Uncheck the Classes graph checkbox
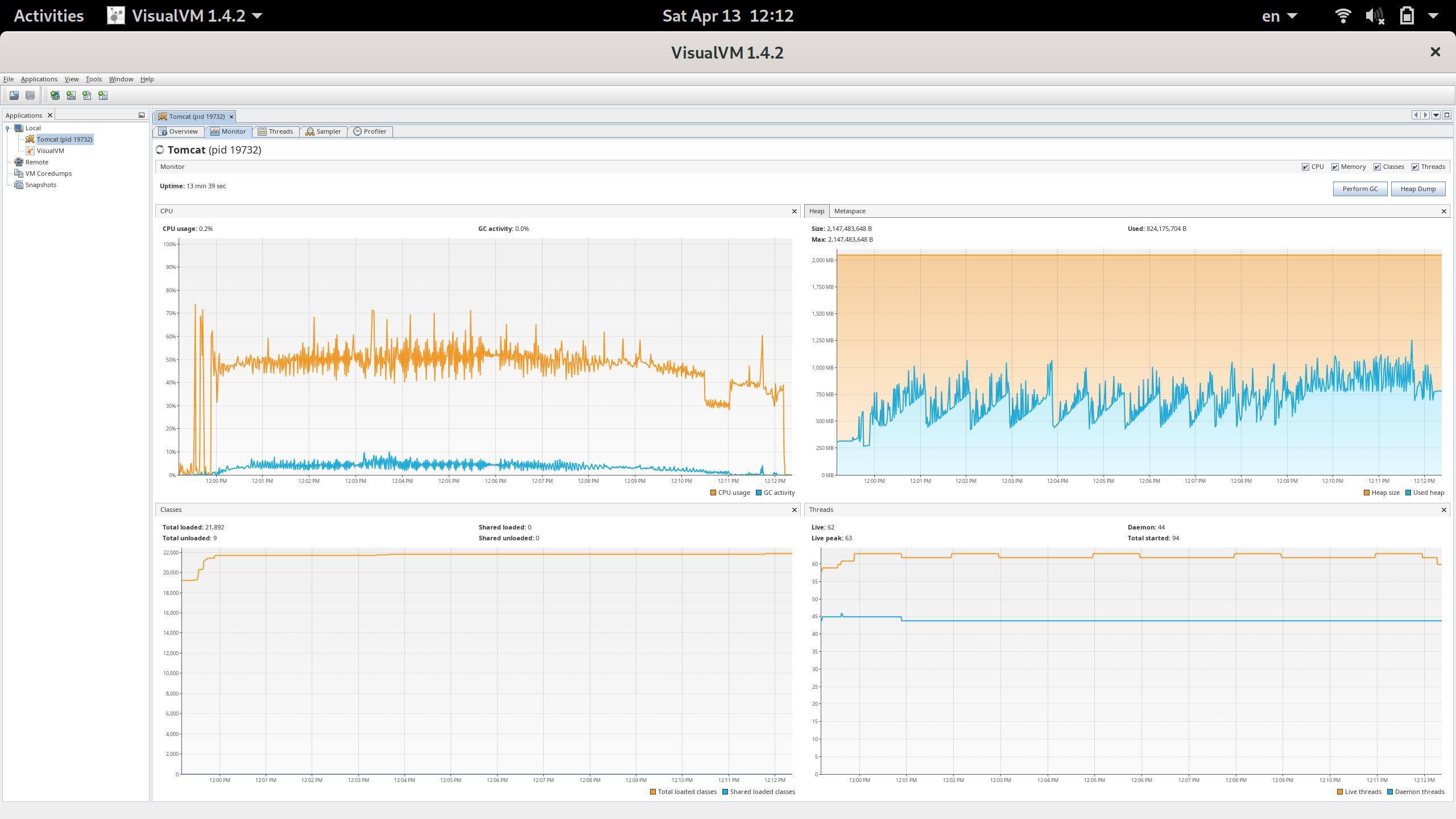This screenshot has height=819, width=1456. 1377,167
